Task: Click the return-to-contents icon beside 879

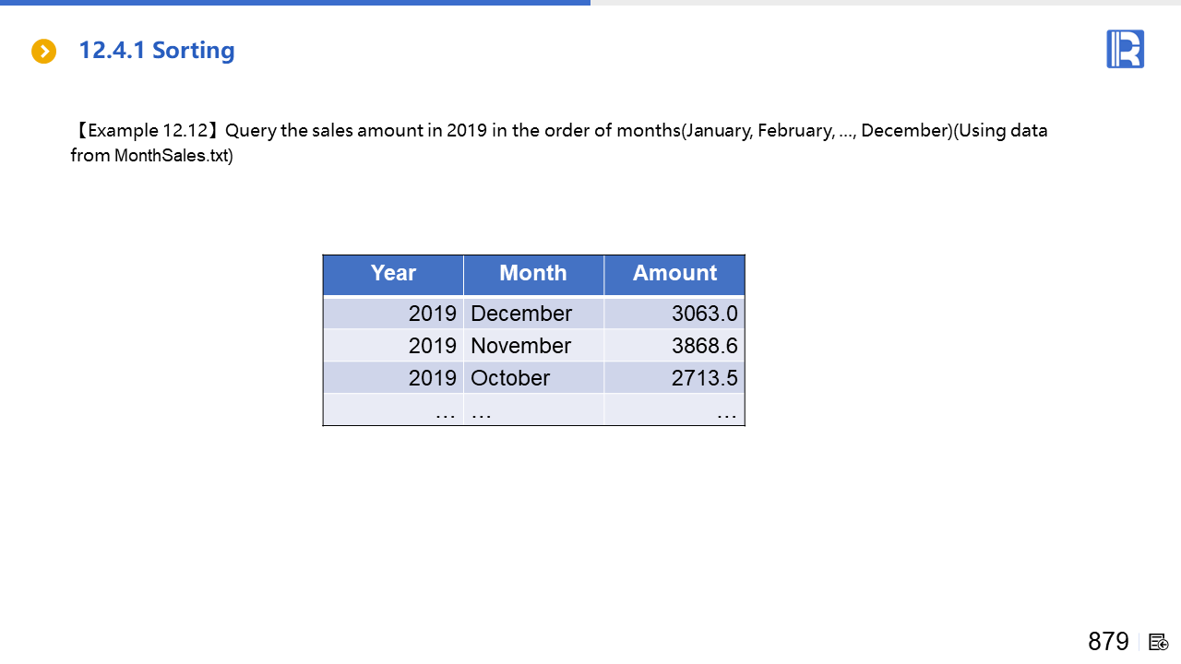Action: 1159,642
